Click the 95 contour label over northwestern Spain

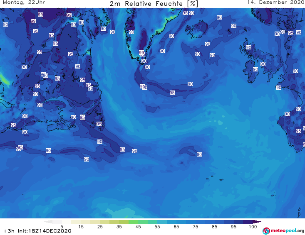point(298,131)
